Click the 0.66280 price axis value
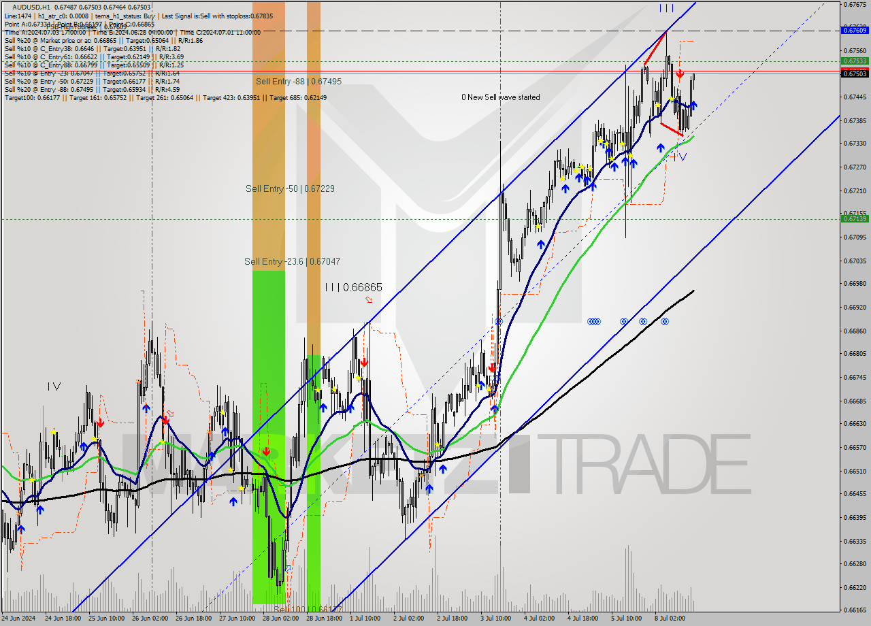871x626 pixels. click(x=855, y=563)
